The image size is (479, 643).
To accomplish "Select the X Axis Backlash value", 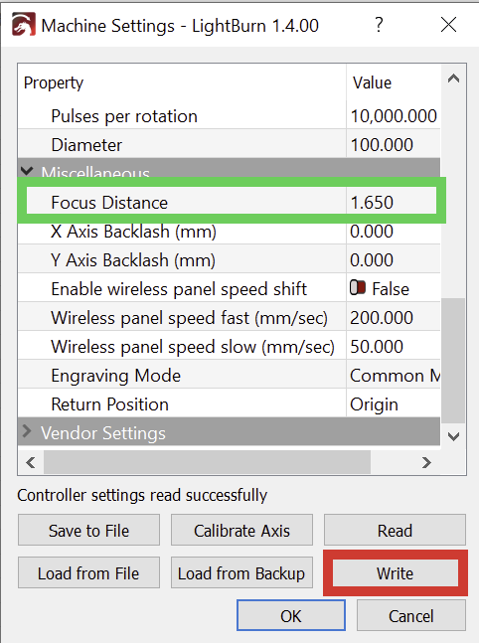I will coord(372,232).
